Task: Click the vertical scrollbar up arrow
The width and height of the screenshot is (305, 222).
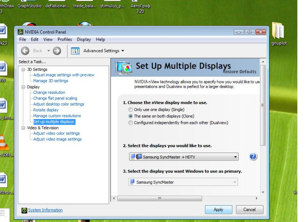Action: click(x=263, y=62)
